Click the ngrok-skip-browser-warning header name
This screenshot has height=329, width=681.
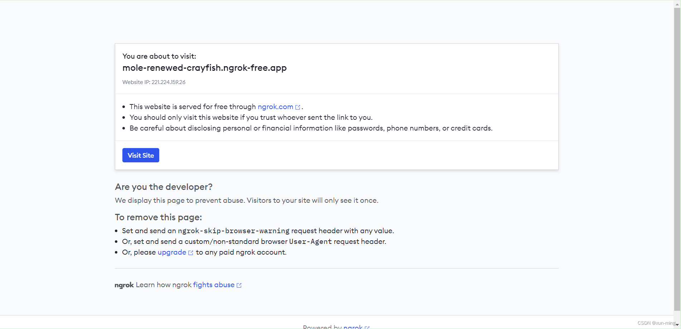point(234,231)
